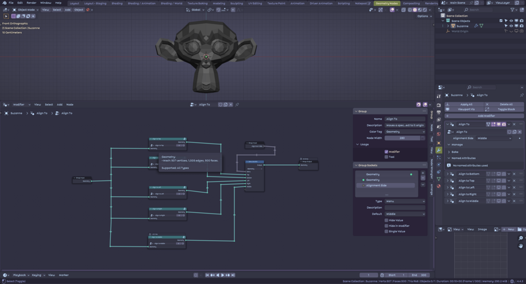Click the play animation button

(222, 275)
